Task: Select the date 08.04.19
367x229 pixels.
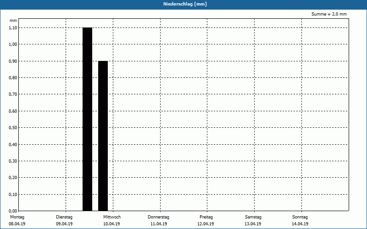Action: (17, 224)
